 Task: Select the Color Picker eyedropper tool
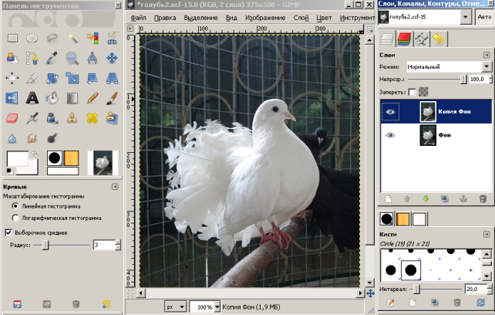52,58
